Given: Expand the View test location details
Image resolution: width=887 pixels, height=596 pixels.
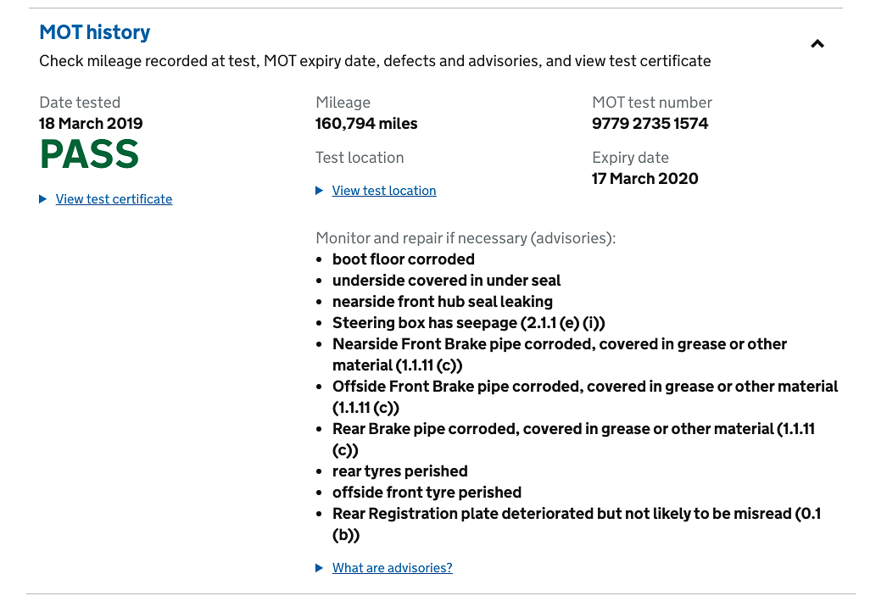Looking at the screenshot, I should point(384,191).
